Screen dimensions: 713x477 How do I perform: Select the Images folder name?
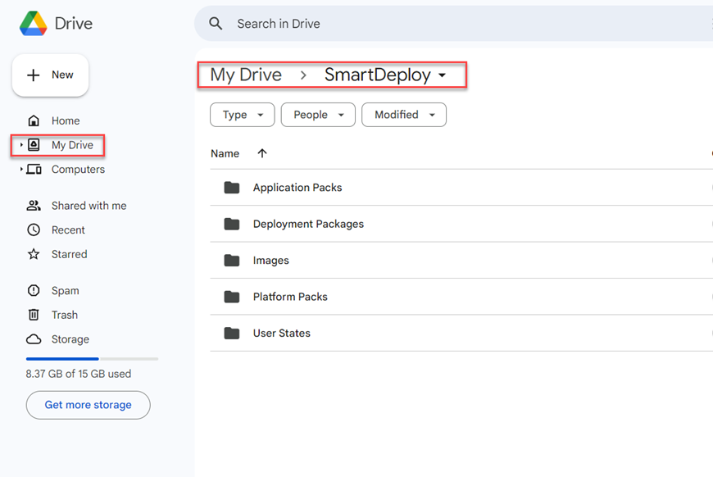271,261
